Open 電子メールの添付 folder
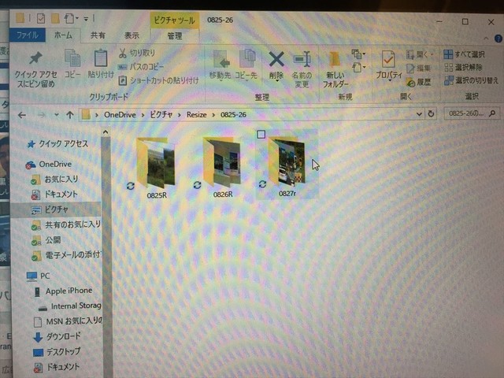The image size is (504, 378). (x=66, y=255)
